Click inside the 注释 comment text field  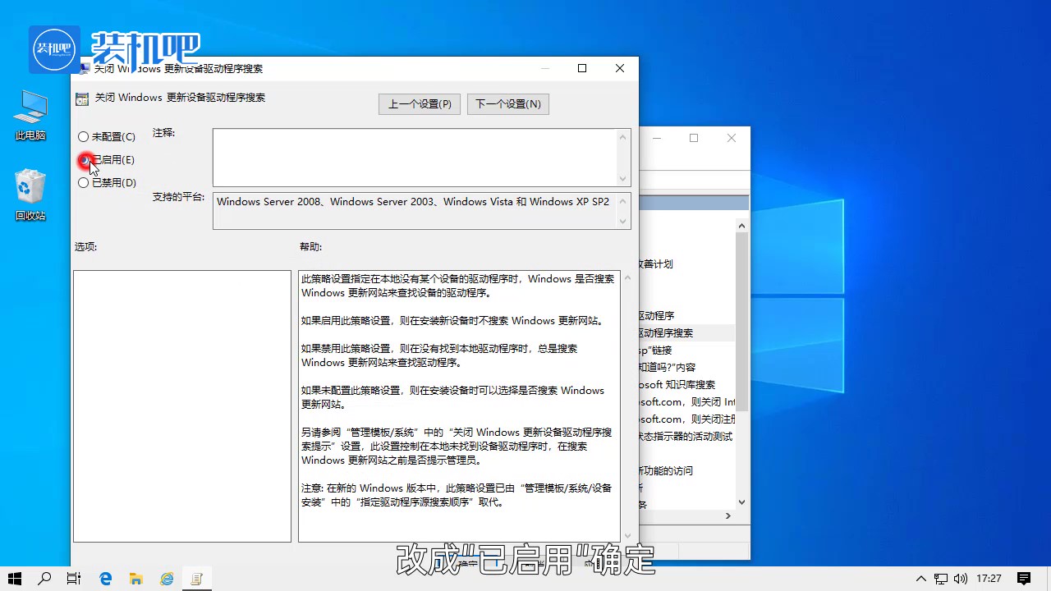click(411, 156)
